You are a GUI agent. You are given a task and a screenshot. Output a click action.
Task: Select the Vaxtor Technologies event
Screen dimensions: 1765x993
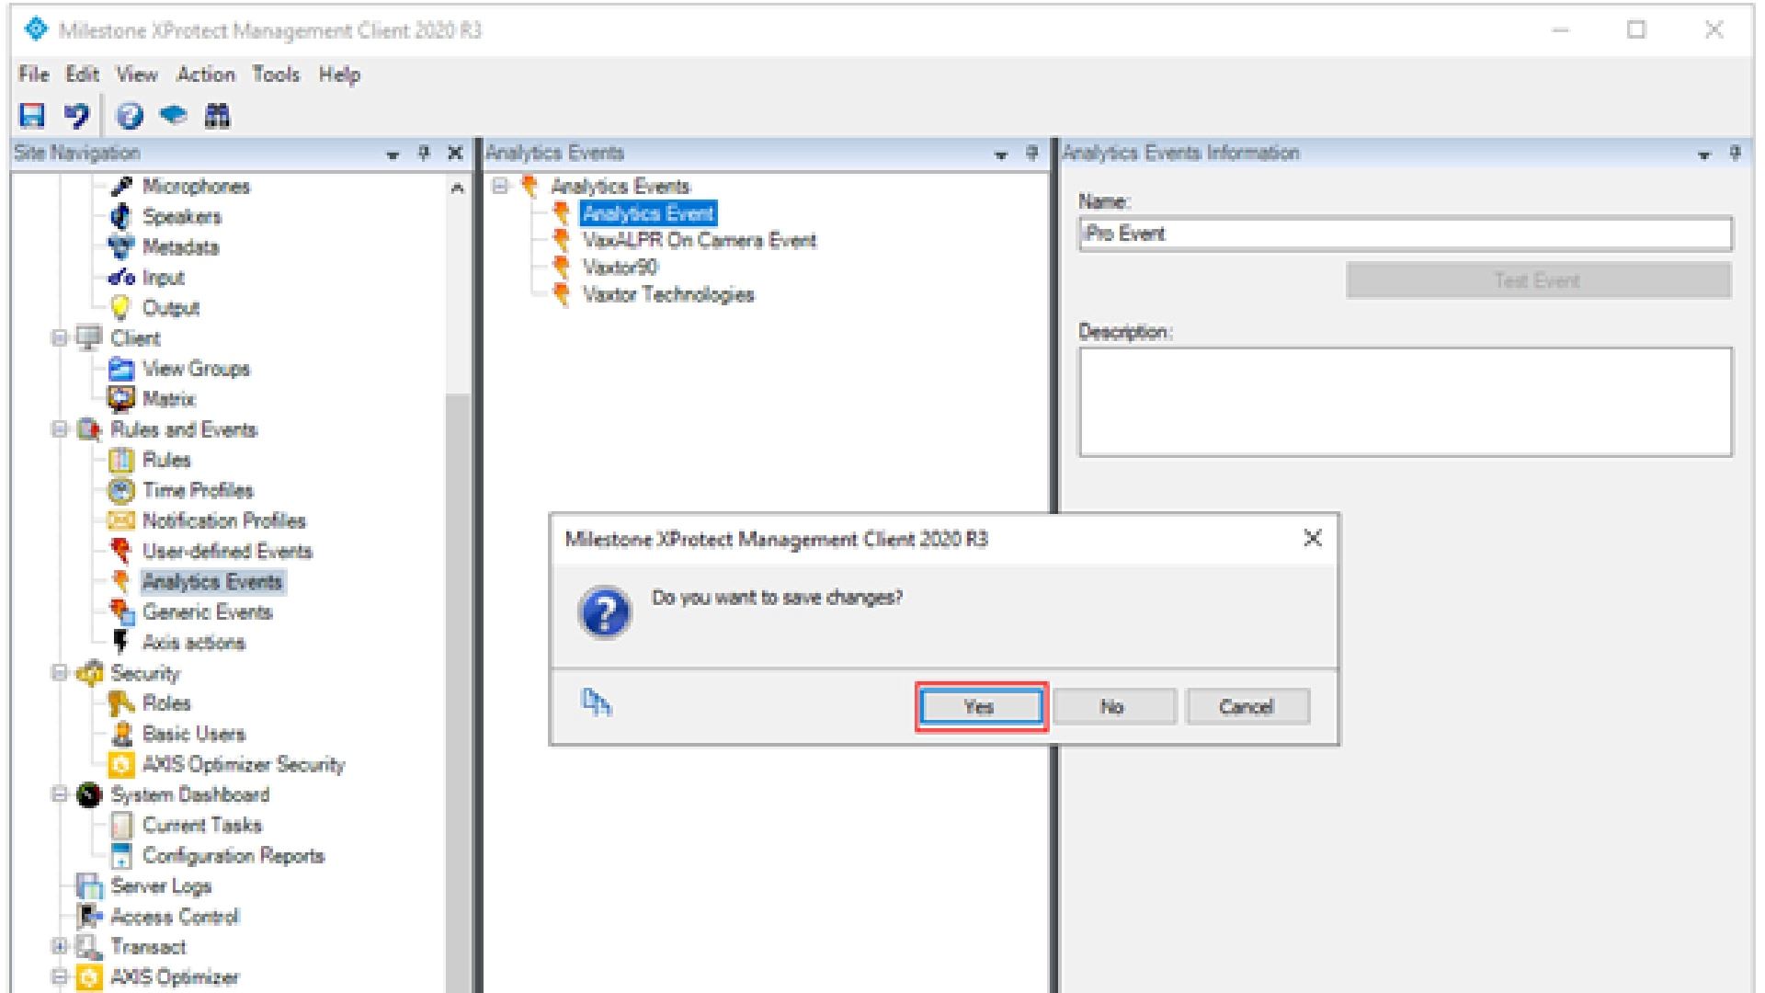668,294
